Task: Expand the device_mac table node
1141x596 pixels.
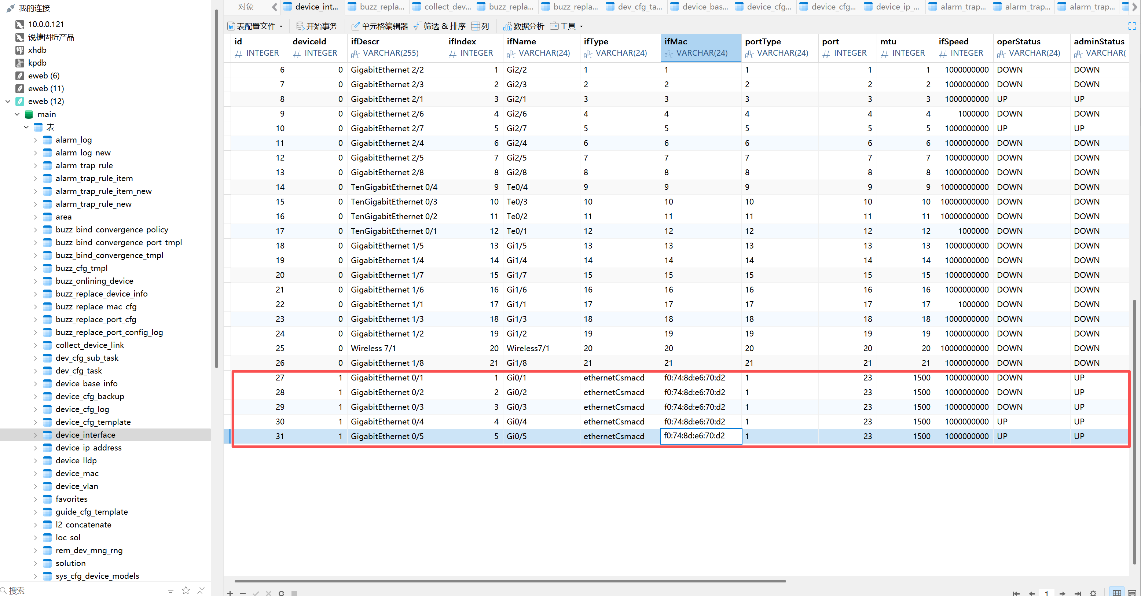Action: click(x=36, y=473)
